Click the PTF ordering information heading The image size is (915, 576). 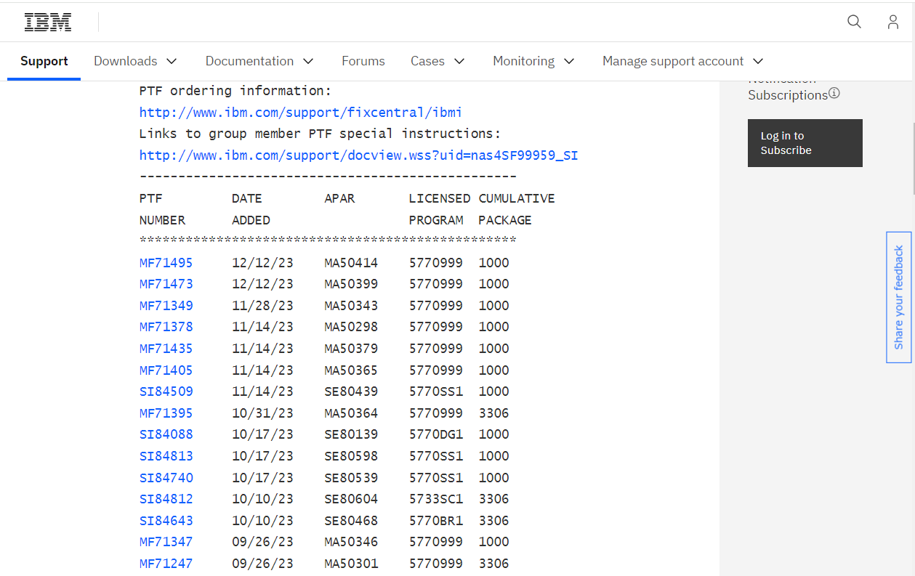[x=235, y=91]
